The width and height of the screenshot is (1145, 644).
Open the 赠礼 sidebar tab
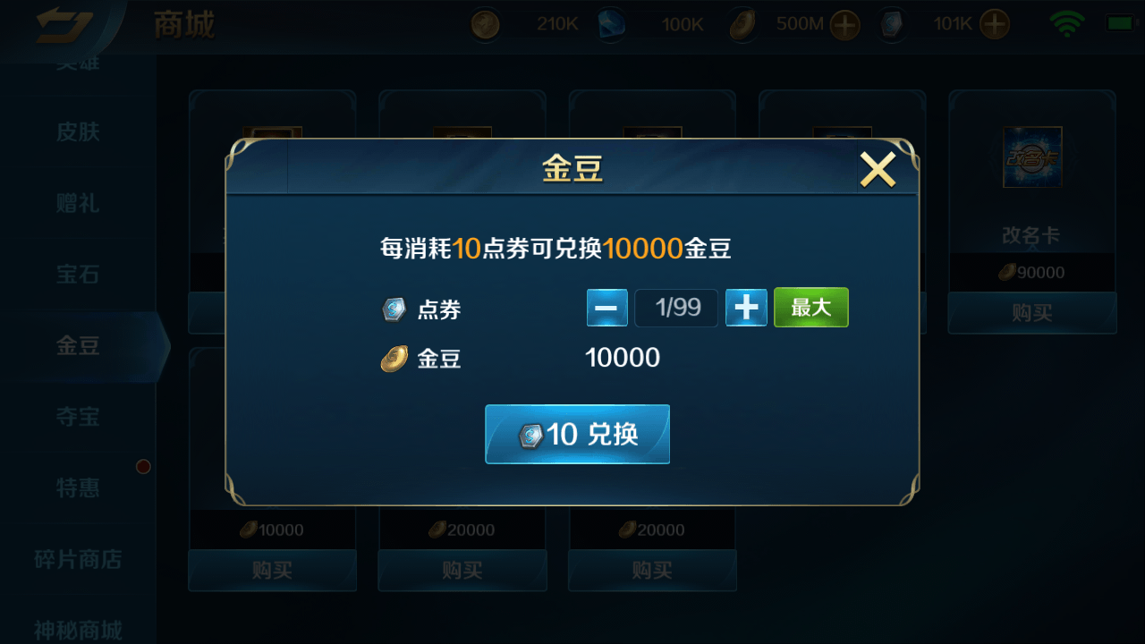coord(78,203)
